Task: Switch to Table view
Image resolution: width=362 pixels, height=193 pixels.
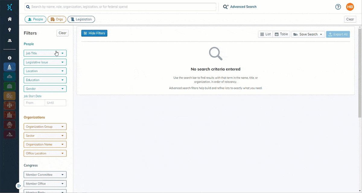Action: pos(281,34)
